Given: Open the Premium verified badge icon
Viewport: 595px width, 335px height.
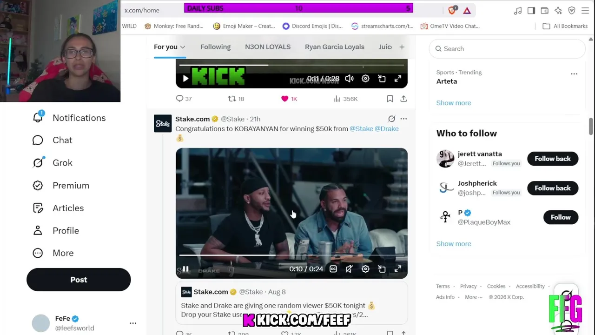Looking at the screenshot, I should 38,185.
